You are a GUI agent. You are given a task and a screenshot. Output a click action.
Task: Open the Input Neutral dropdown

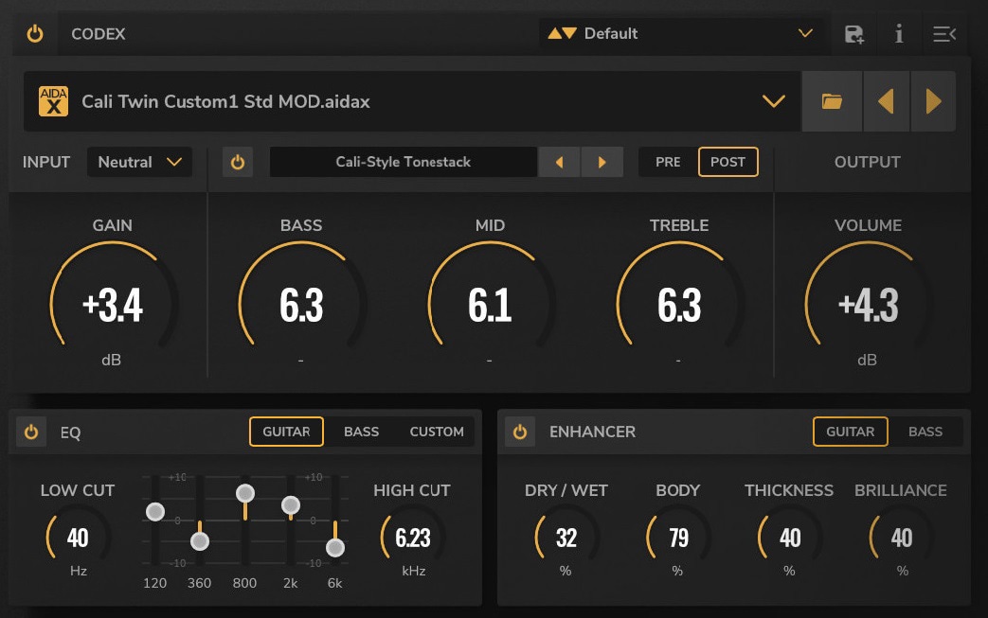(139, 162)
